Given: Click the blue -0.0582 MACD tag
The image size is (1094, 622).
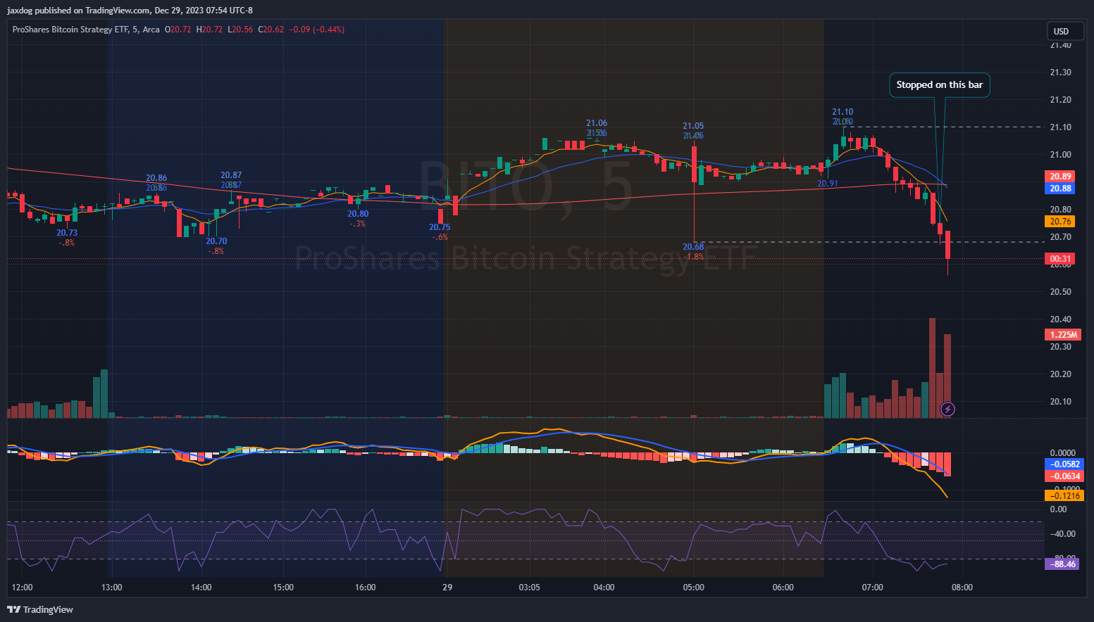Looking at the screenshot, I should click(x=1064, y=464).
